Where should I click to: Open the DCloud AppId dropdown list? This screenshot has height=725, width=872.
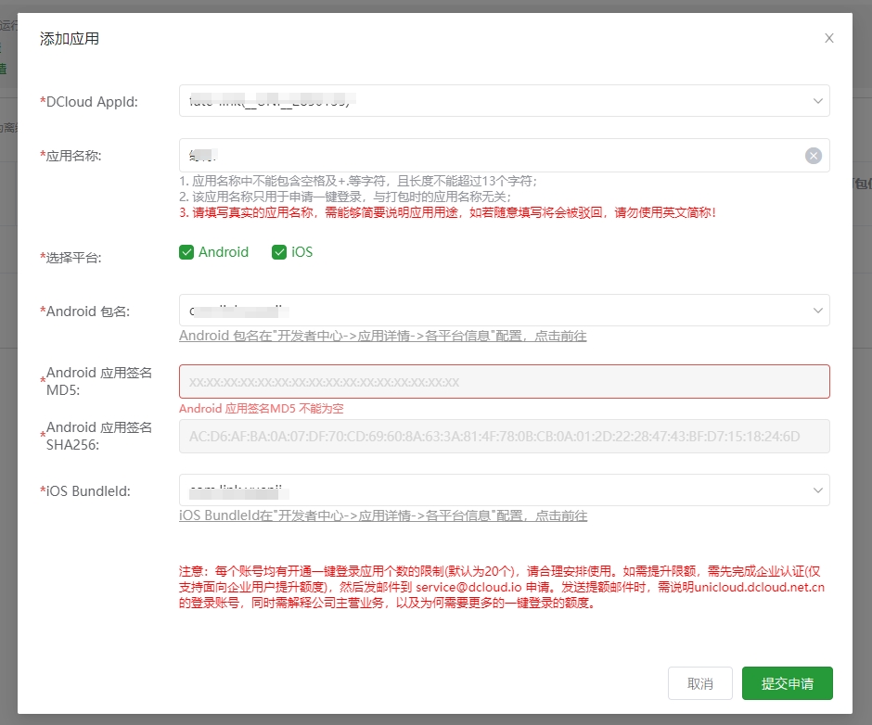click(x=492, y=101)
